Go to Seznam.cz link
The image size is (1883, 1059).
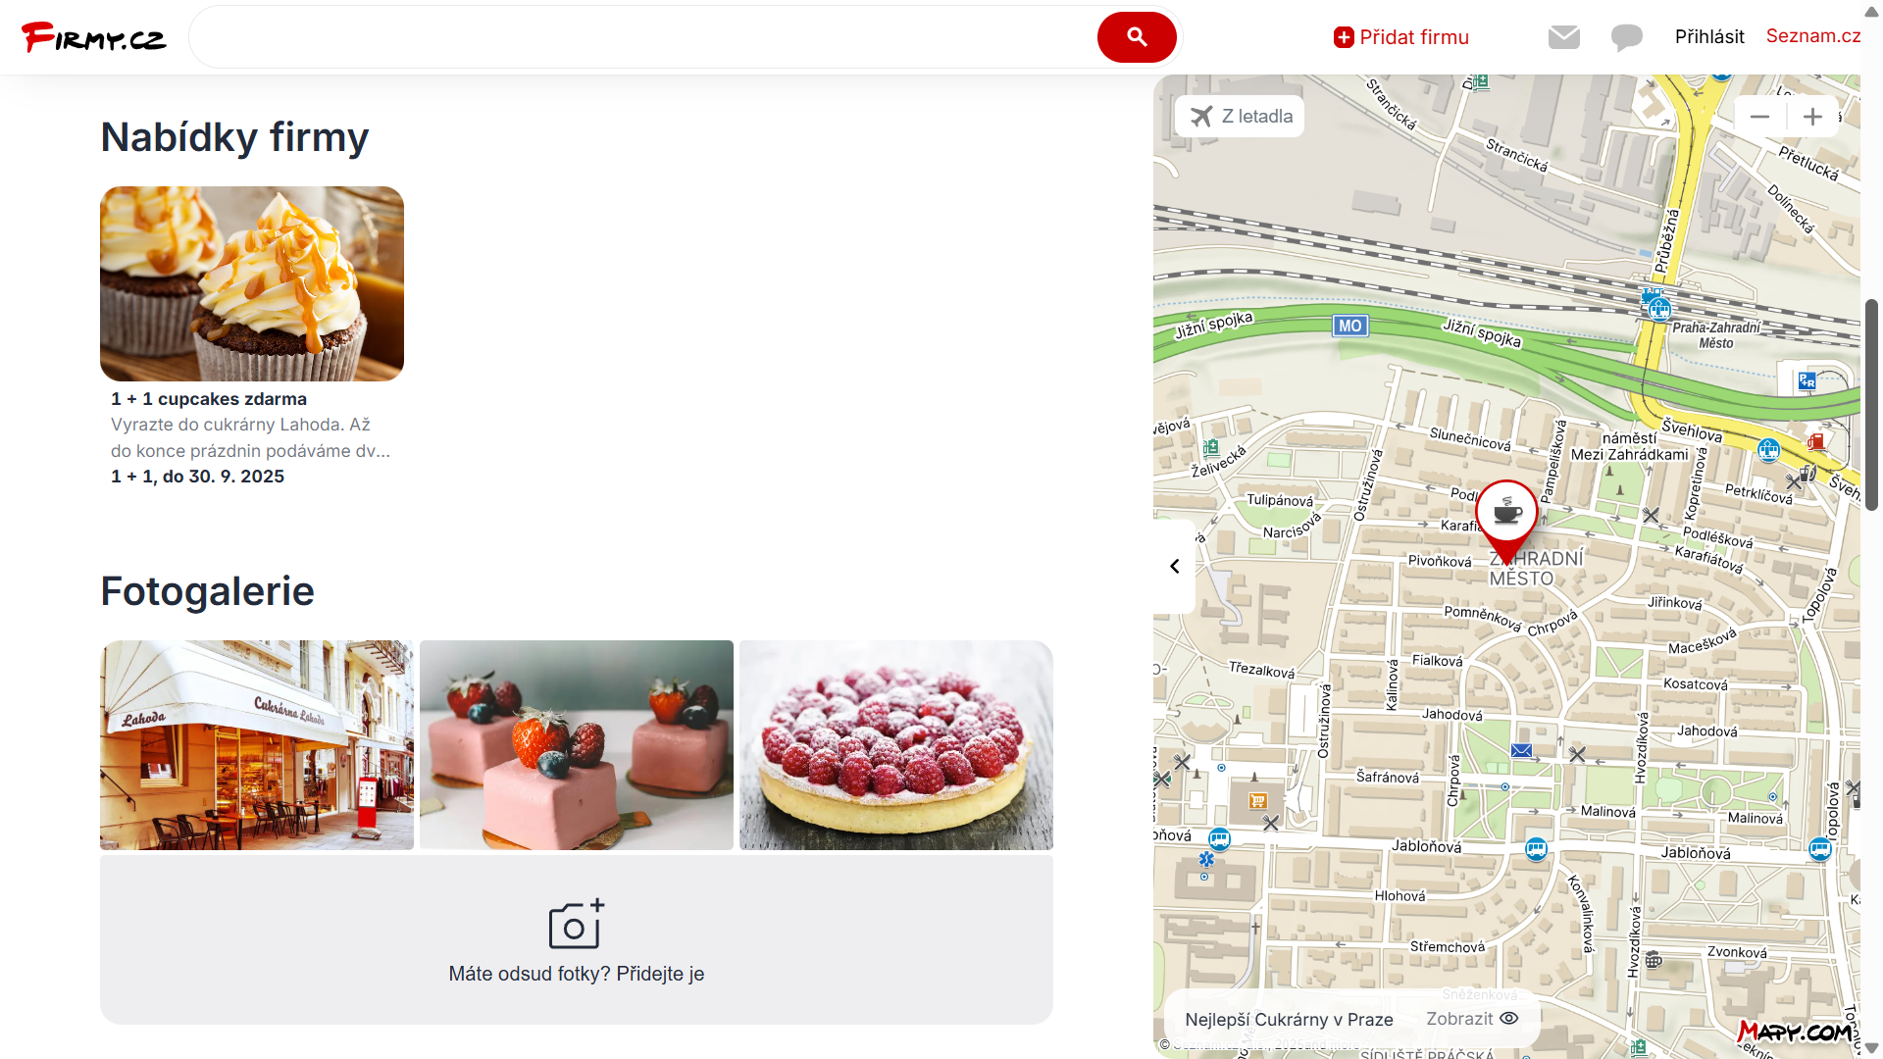point(1813,36)
